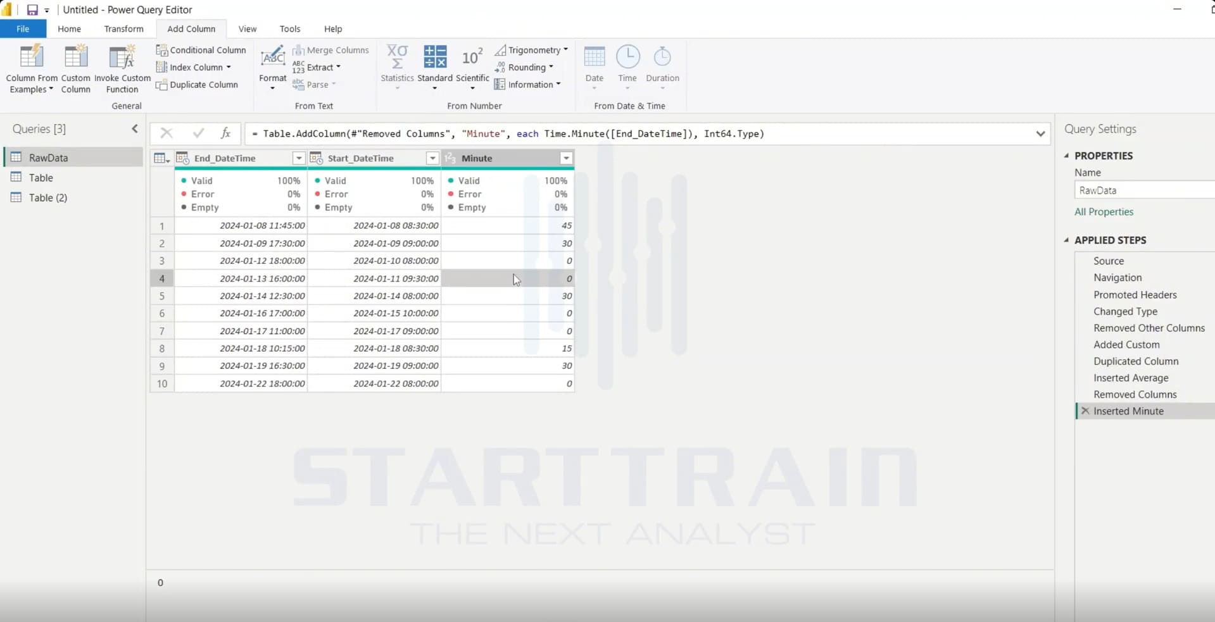
Task: Open Column From Examples tool
Action: click(x=32, y=68)
